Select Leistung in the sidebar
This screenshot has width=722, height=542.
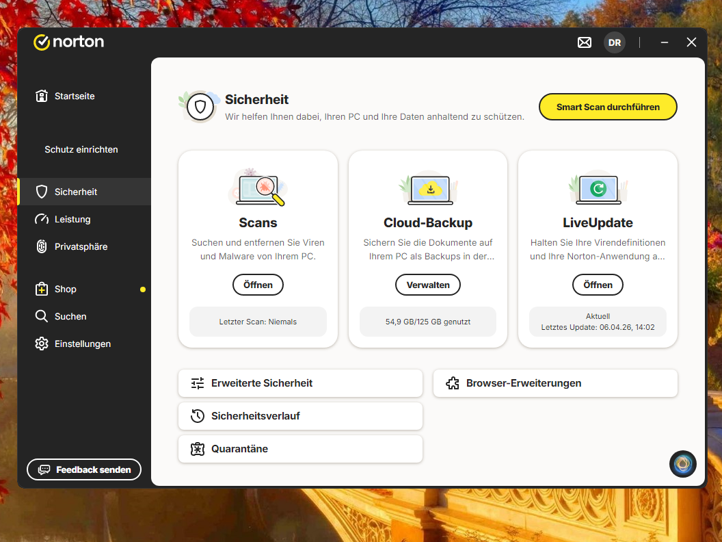coord(72,220)
